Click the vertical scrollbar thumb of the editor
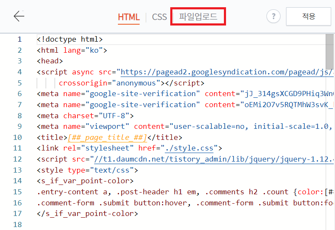The image size is (335, 230). pyautogui.click(x=329, y=51)
